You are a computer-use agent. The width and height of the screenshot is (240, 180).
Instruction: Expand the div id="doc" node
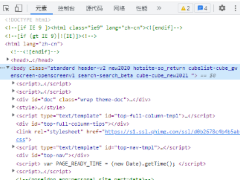(x=13, y=99)
